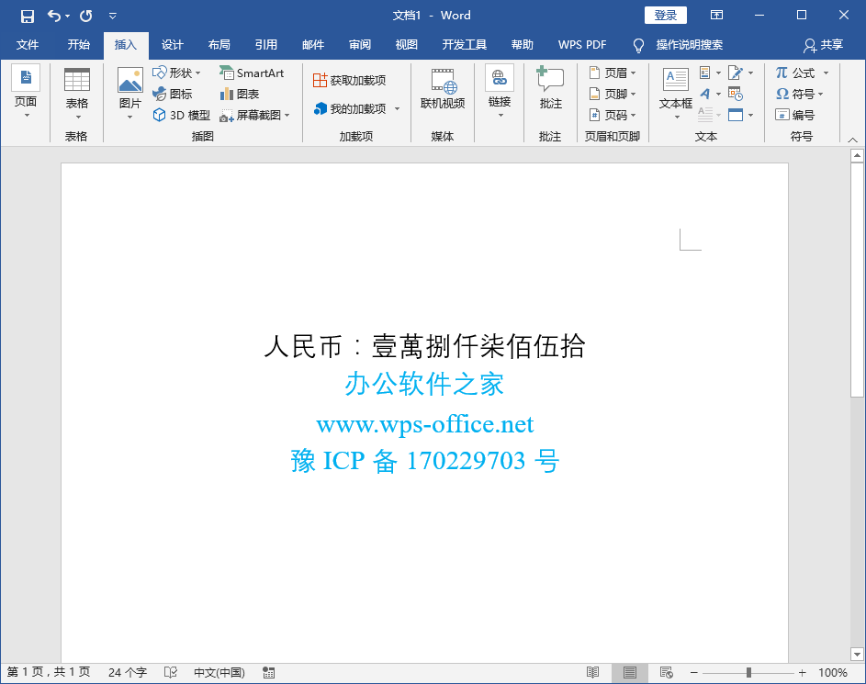Expand the 我的加载项 dropdown arrow
Image resolution: width=866 pixels, height=684 pixels.
pos(397,108)
